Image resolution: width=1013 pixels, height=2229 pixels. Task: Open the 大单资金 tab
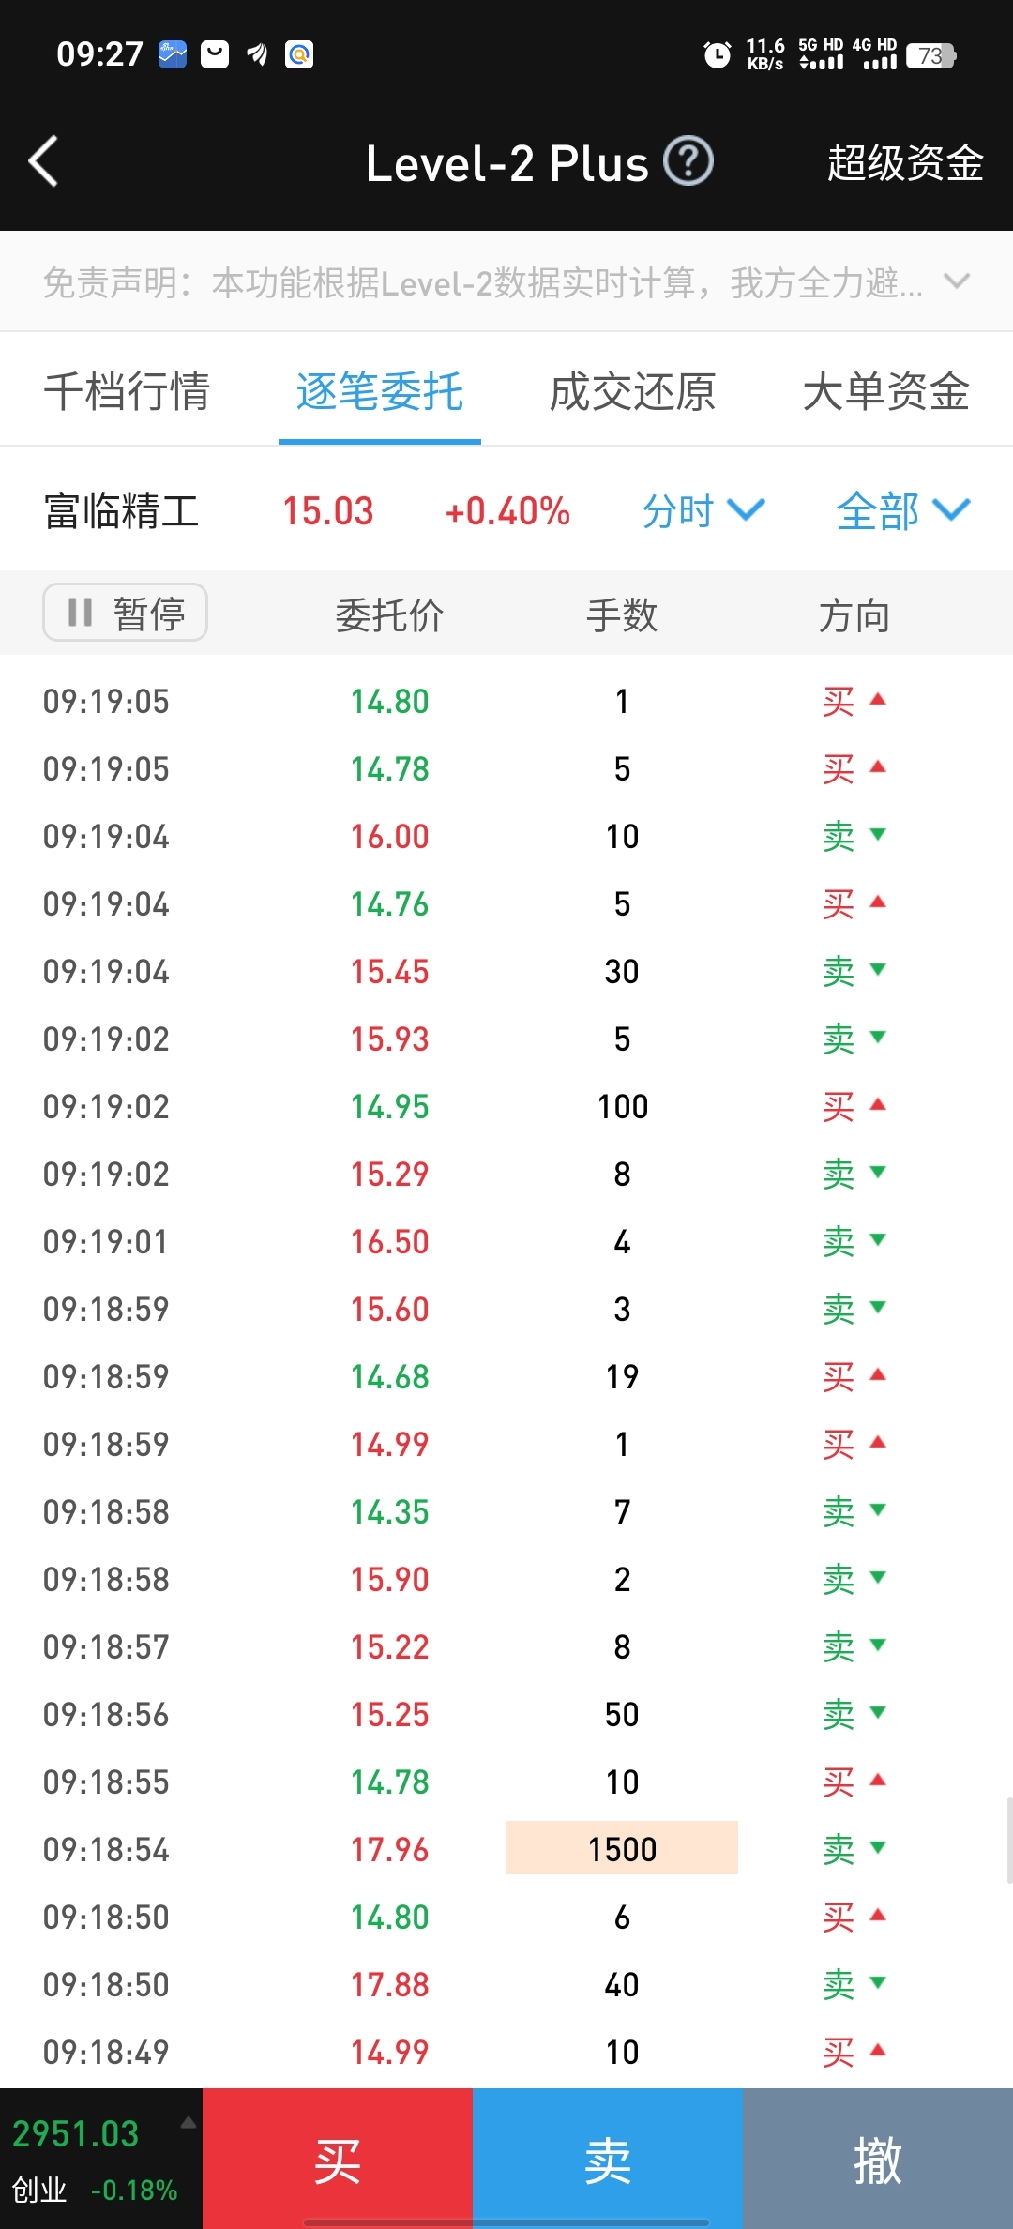(886, 391)
